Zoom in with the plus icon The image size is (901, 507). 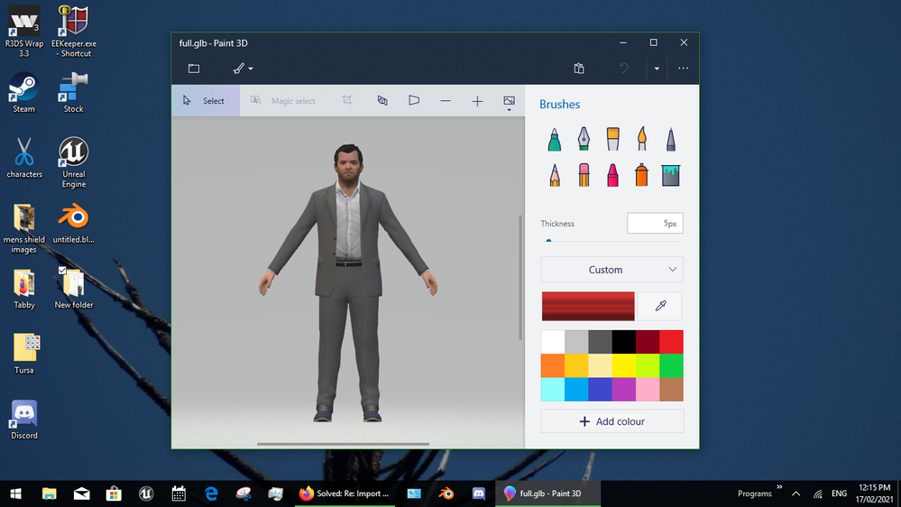pos(477,101)
